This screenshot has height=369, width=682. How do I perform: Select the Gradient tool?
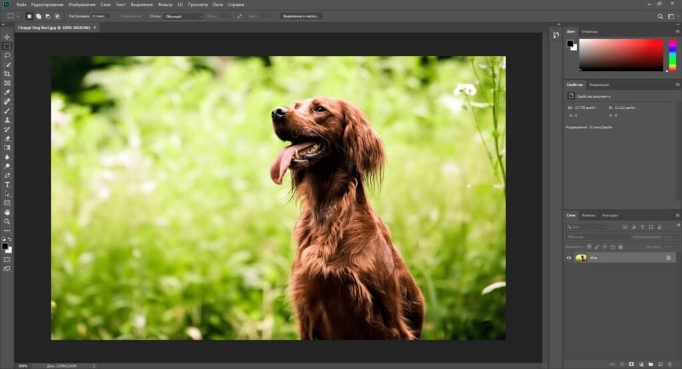pos(7,148)
